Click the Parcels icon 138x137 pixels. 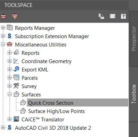pos(16,77)
